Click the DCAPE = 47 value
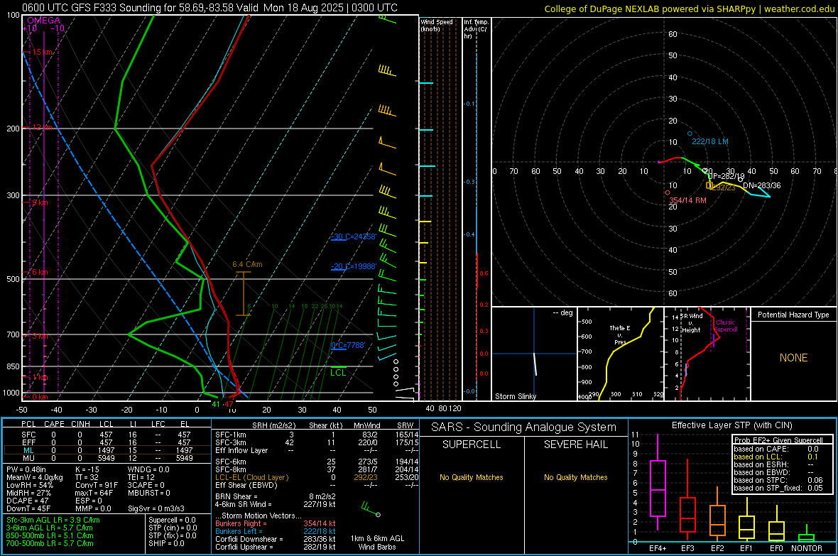The width and height of the screenshot is (838, 556). [27, 501]
